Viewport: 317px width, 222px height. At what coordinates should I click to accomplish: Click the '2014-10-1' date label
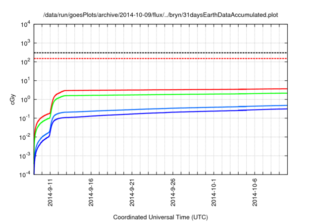pyautogui.click(x=213, y=192)
